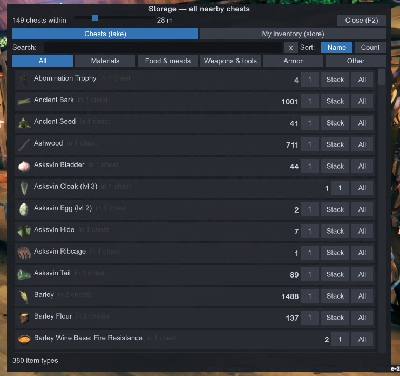Click the '149 chests within' label
This screenshot has width=400, height=376.
[39, 20]
